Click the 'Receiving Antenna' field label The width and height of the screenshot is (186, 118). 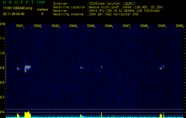[68, 14]
